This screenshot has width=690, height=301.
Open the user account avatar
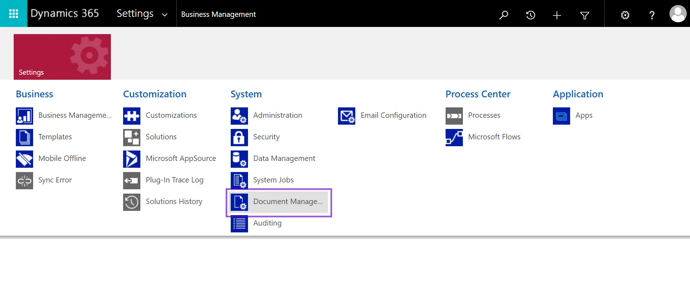point(678,14)
